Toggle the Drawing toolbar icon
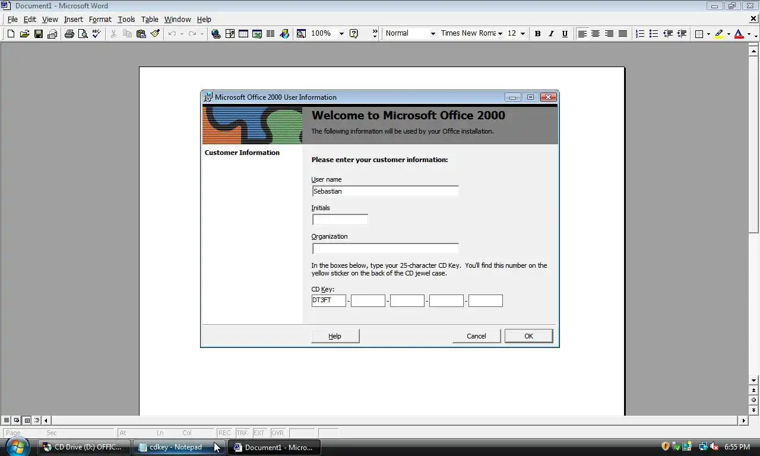The height and width of the screenshot is (456, 760). pos(284,34)
